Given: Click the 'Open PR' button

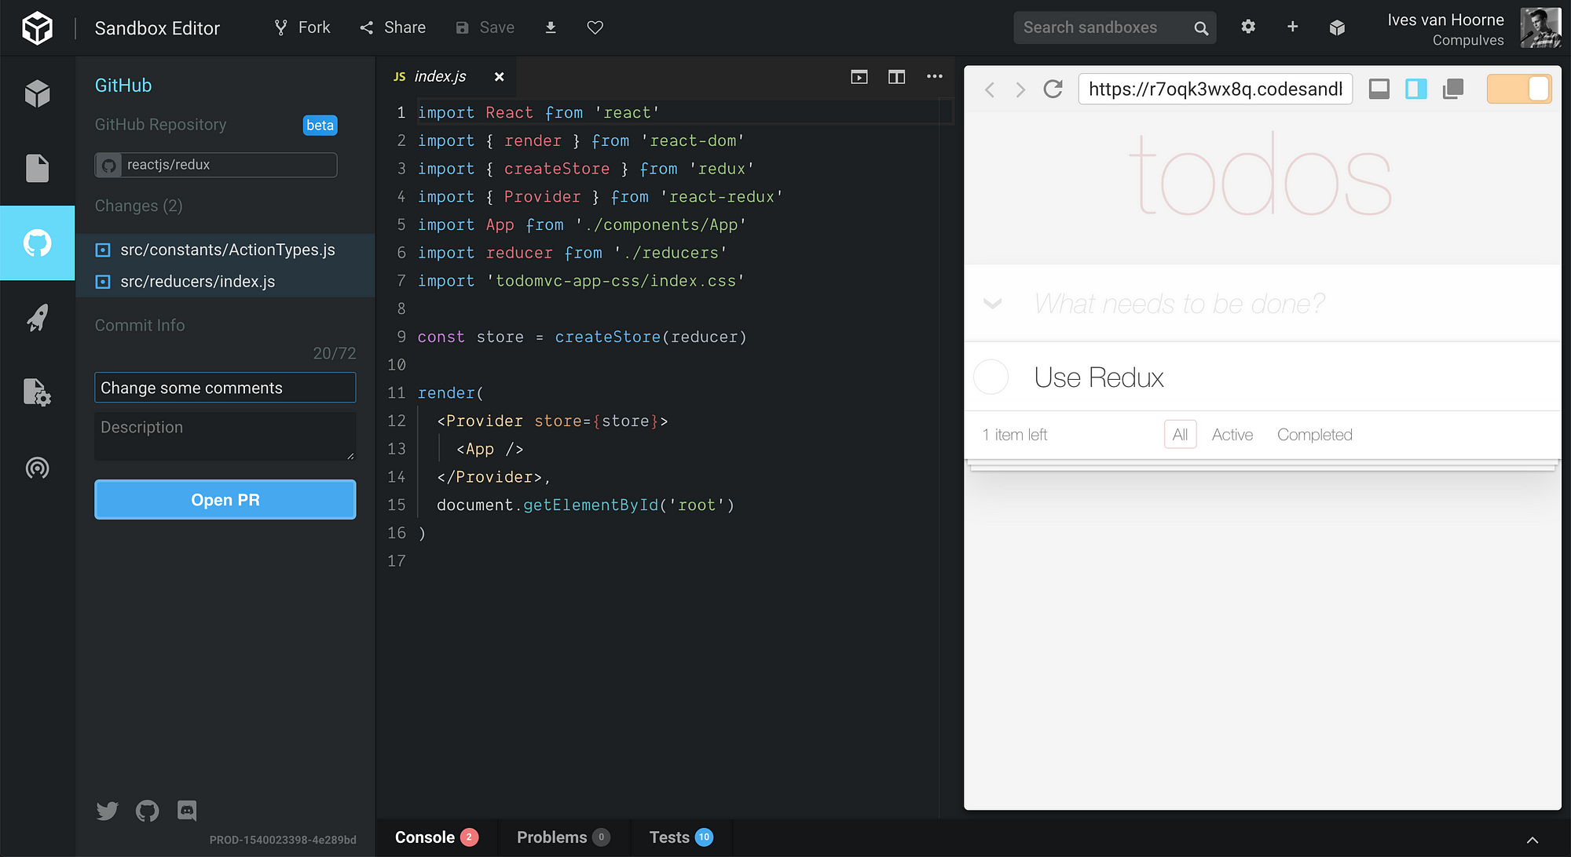Looking at the screenshot, I should tap(225, 499).
